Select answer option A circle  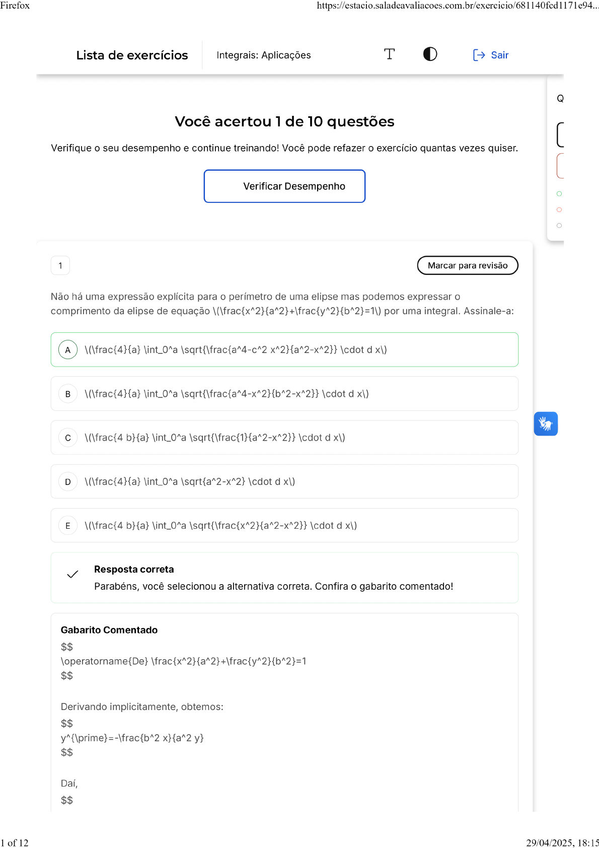coord(68,350)
